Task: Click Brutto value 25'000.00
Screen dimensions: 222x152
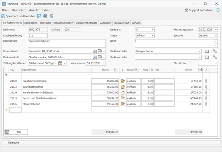Action: (x=105, y=92)
